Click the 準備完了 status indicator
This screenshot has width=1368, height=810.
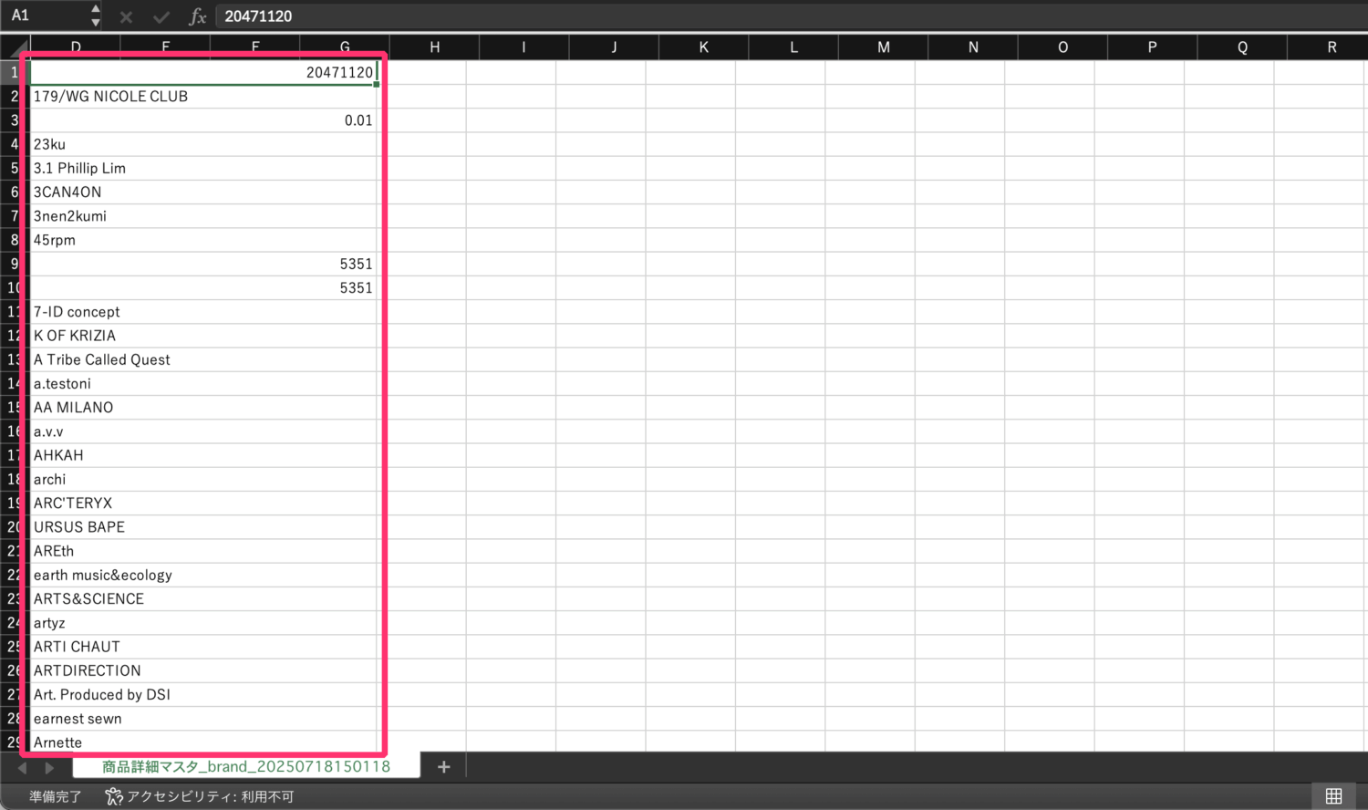[55, 796]
